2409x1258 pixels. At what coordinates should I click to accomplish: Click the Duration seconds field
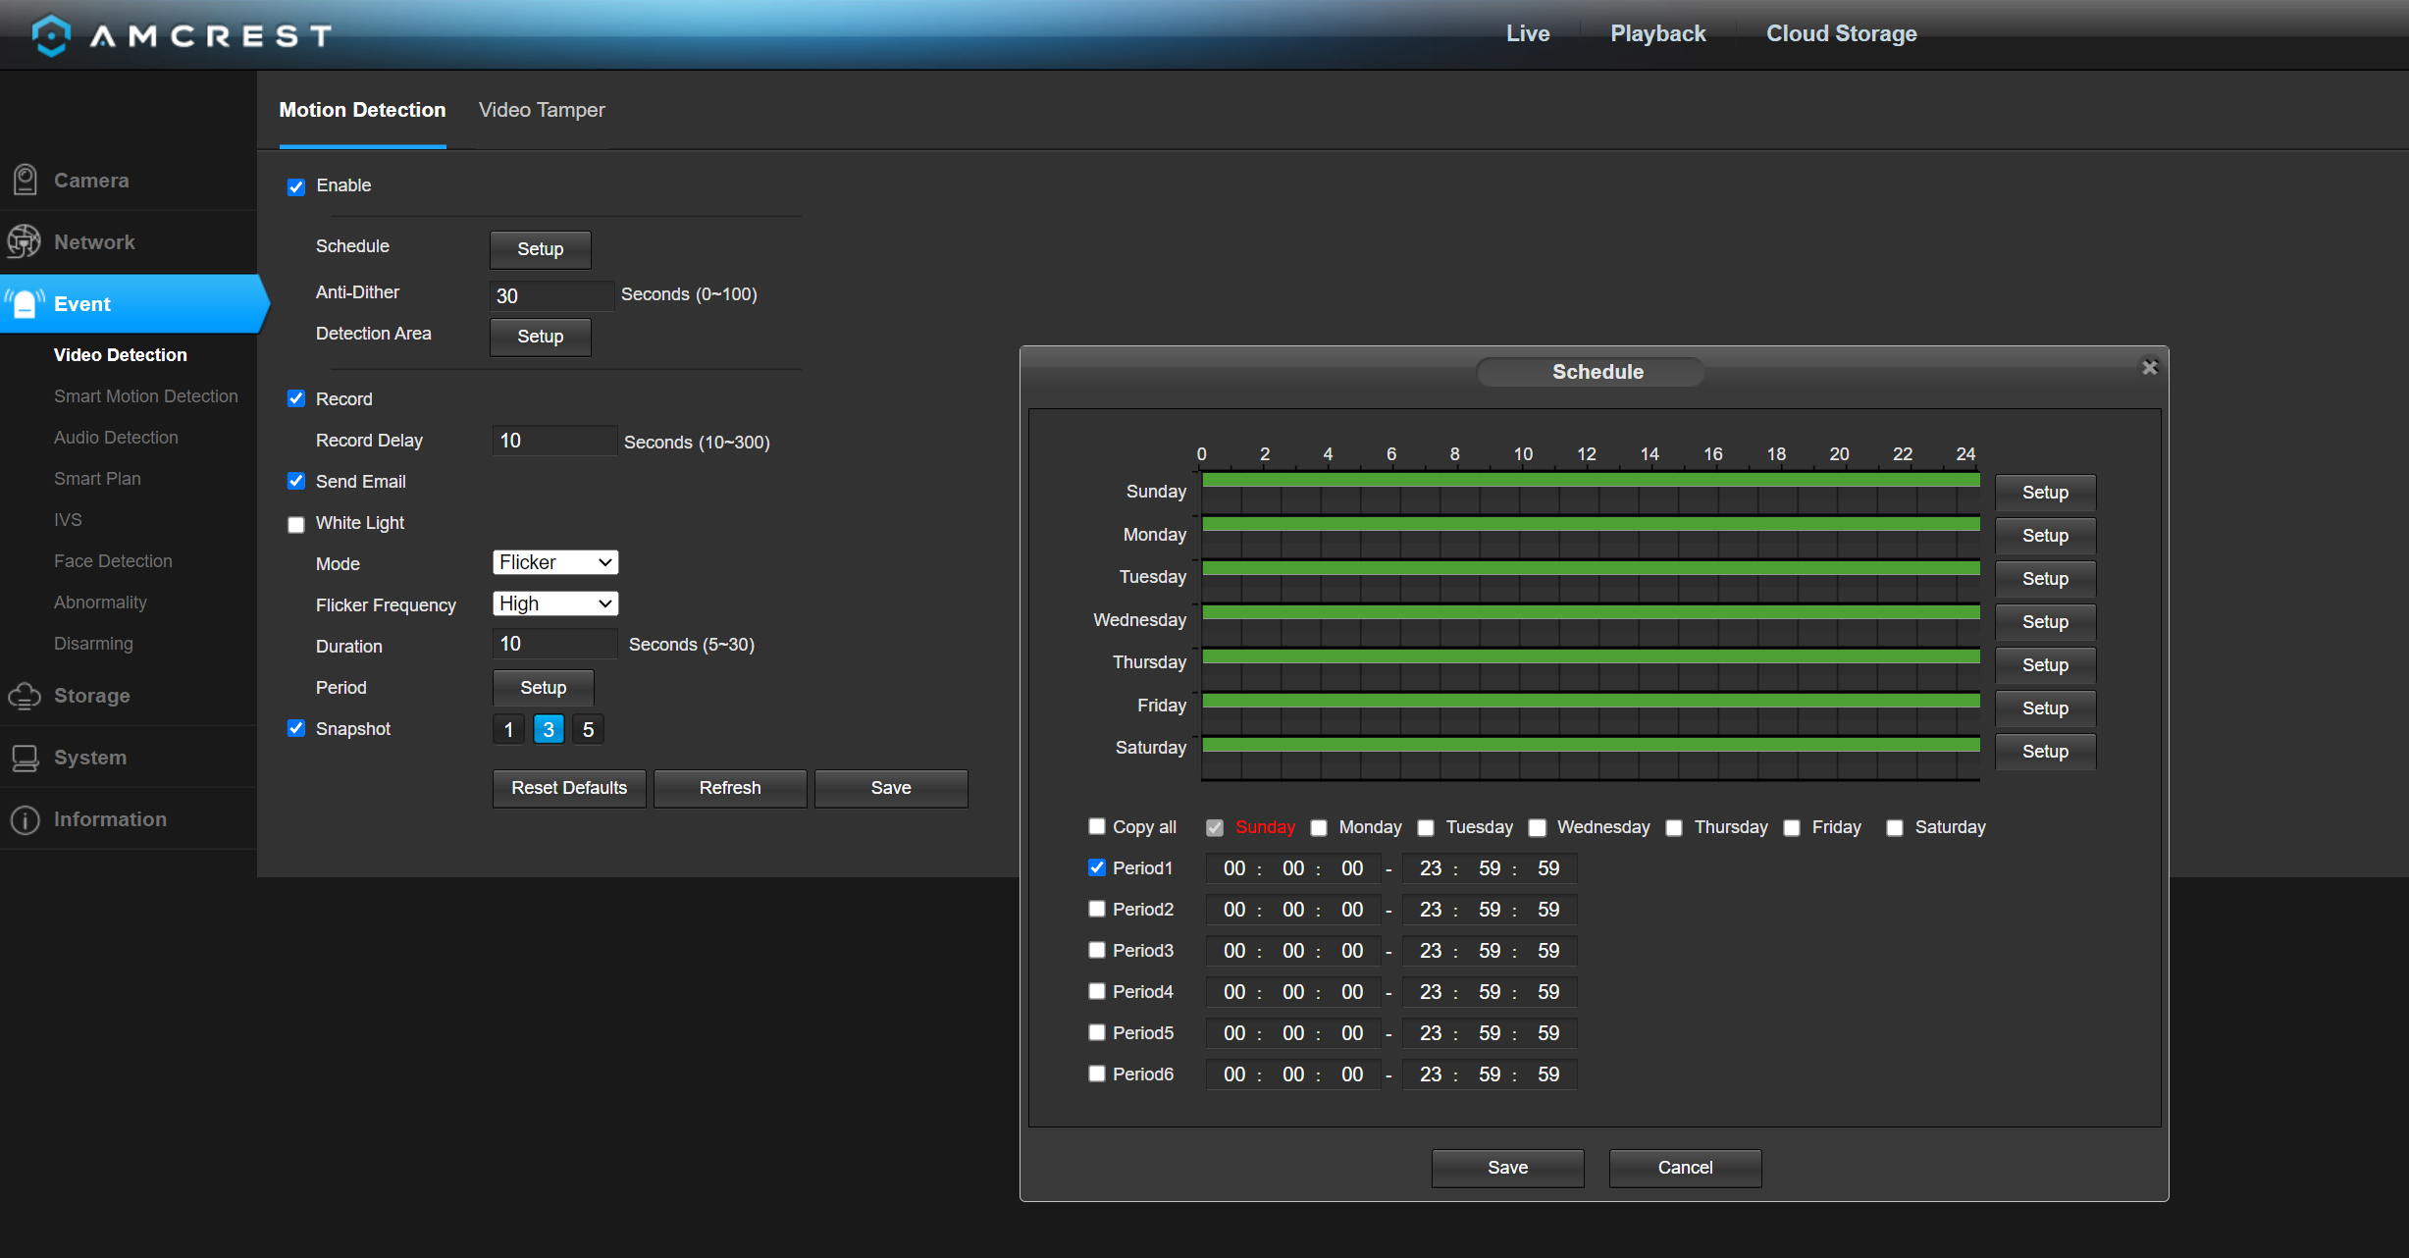pyautogui.click(x=554, y=644)
